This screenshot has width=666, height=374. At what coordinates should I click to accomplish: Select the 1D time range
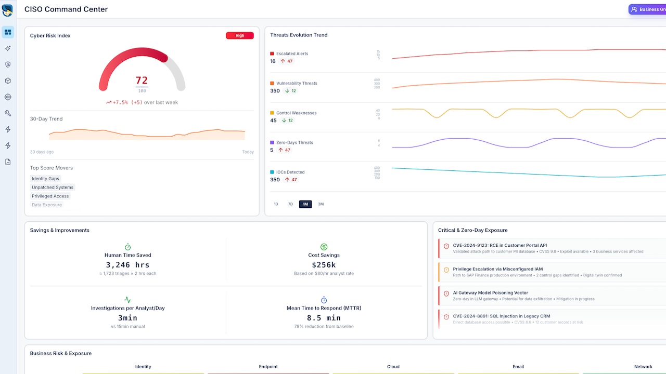[x=276, y=204]
